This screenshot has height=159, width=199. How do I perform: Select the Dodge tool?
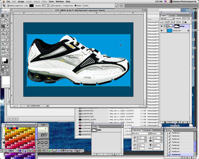(7, 40)
